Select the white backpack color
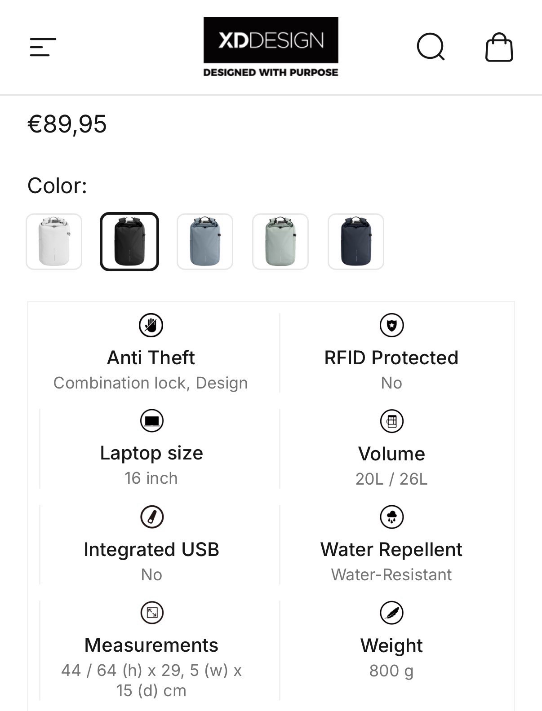This screenshot has width=542, height=711. (54, 242)
